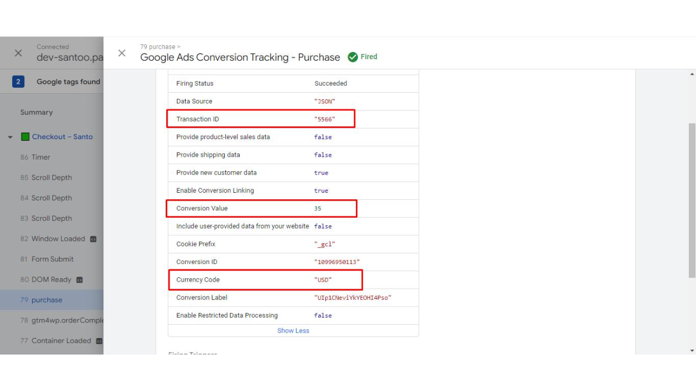Click the Google tags found label
Viewport: 696px width, 391px height.
click(68, 82)
